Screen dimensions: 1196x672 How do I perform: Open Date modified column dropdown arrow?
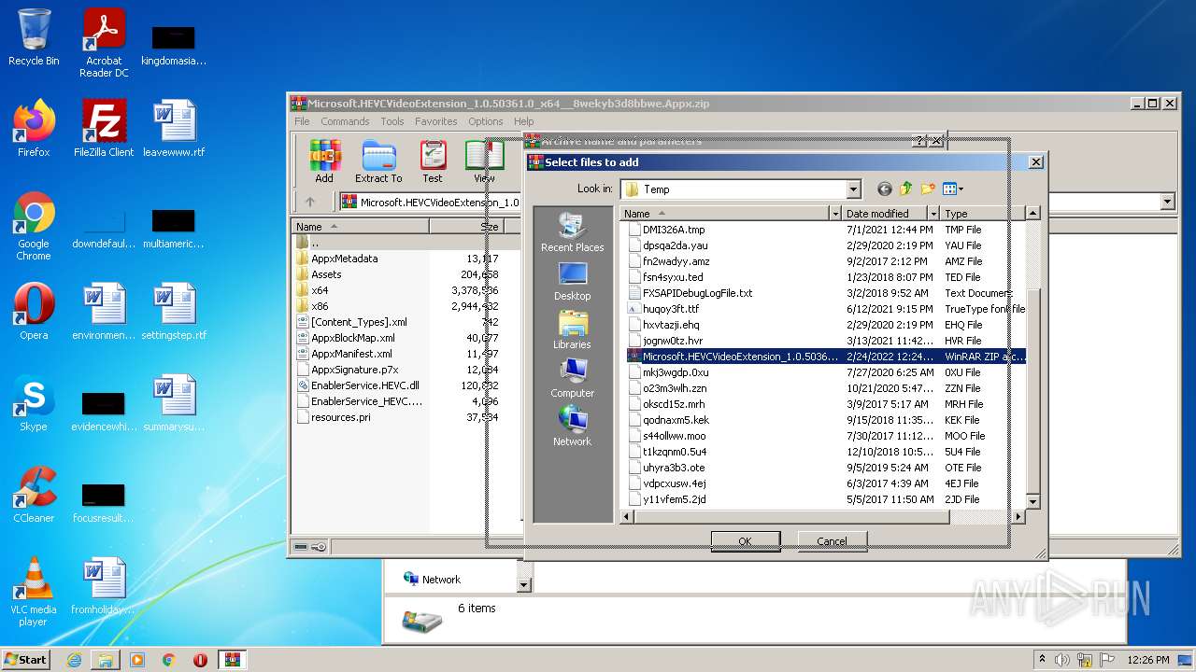pyautogui.click(x=933, y=214)
